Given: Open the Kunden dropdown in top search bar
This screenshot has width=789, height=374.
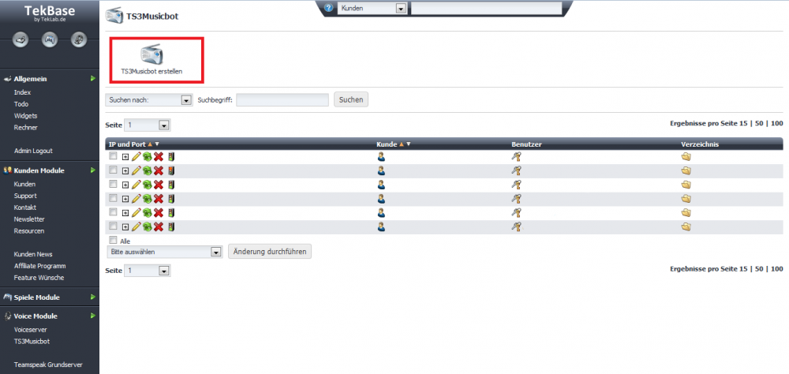Looking at the screenshot, I should pos(372,8).
